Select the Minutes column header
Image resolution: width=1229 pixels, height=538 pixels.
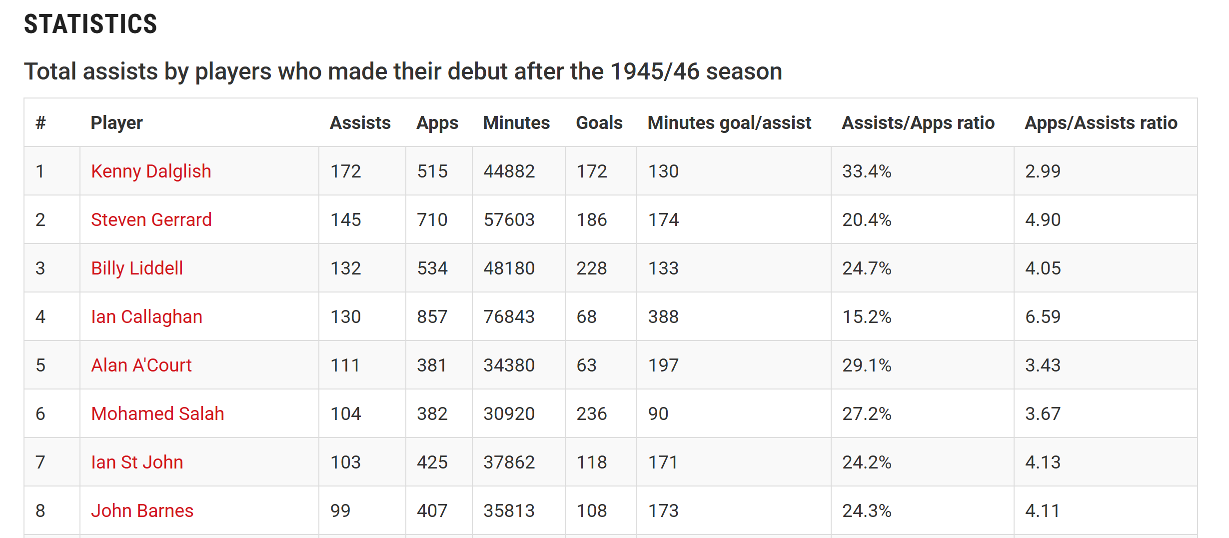click(516, 123)
